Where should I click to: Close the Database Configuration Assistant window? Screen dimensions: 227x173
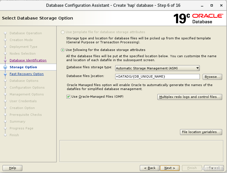click(221, 5)
